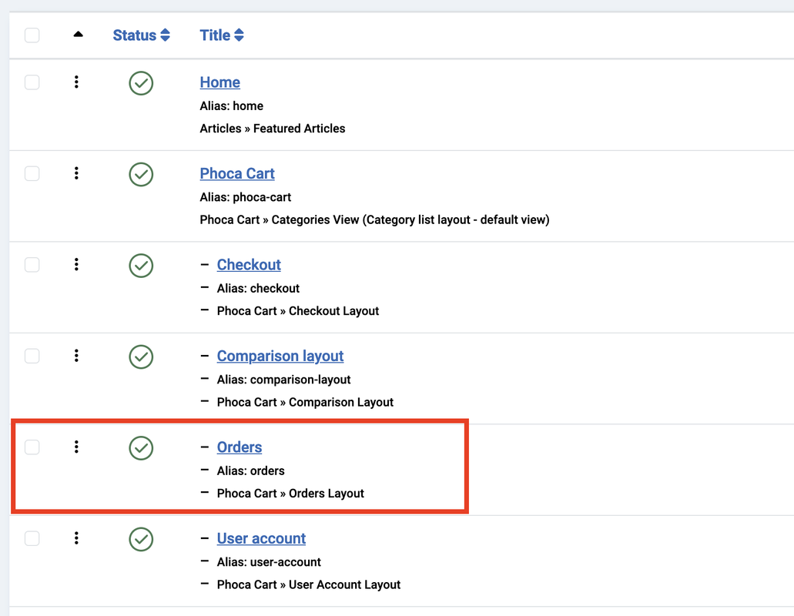Click the text 'Alias: checkout'
This screenshot has height=616, width=794.
pos(258,289)
